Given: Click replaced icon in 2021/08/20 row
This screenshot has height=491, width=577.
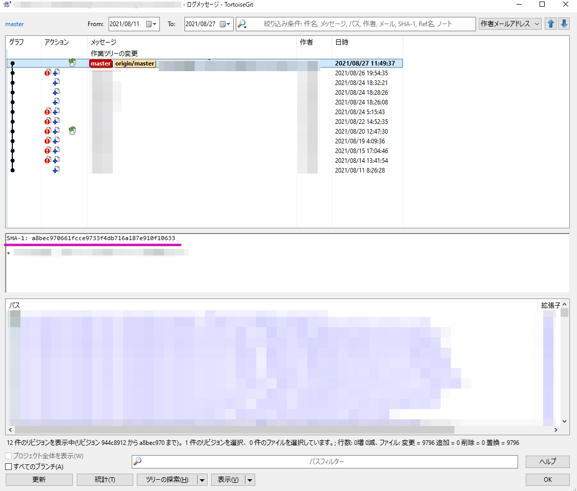Looking at the screenshot, I should click(72, 131).
